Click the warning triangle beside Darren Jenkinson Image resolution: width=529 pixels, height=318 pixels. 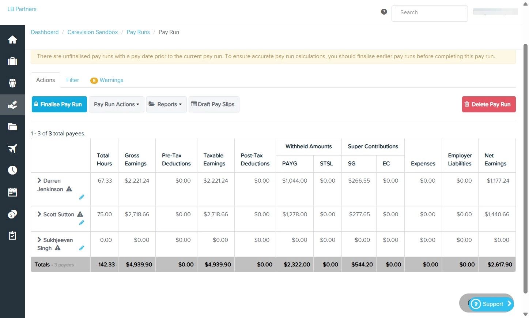point(69,189)
